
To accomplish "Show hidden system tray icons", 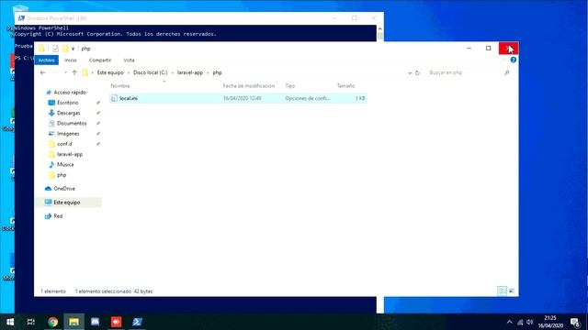I will click(x=509, y=322).
